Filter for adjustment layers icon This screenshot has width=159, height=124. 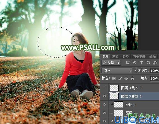point(135,63)
